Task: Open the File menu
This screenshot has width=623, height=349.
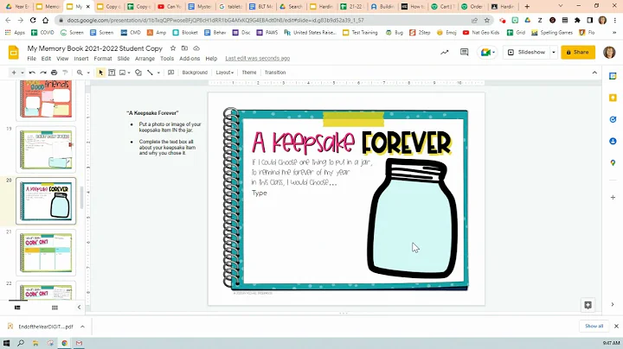Action: point(31,58)
